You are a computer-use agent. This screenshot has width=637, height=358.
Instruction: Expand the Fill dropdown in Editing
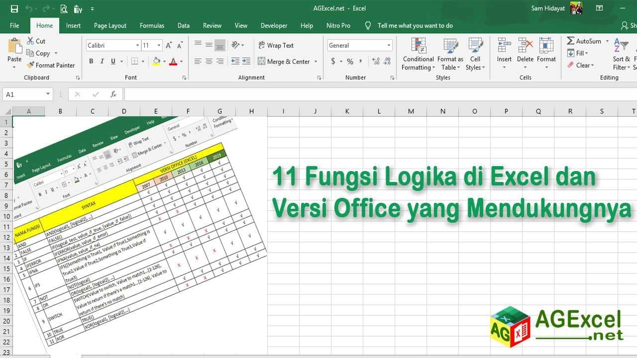(x=586, y=53)
